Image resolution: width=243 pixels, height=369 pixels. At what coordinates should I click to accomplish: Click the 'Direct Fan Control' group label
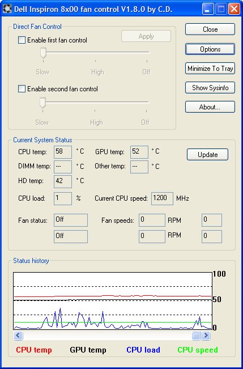click(37, 27)
